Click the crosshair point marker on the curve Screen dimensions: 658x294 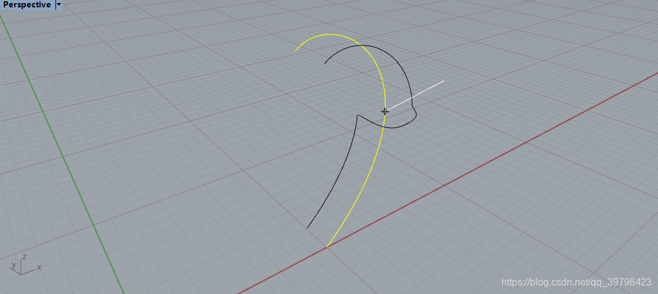pos(384,111)
